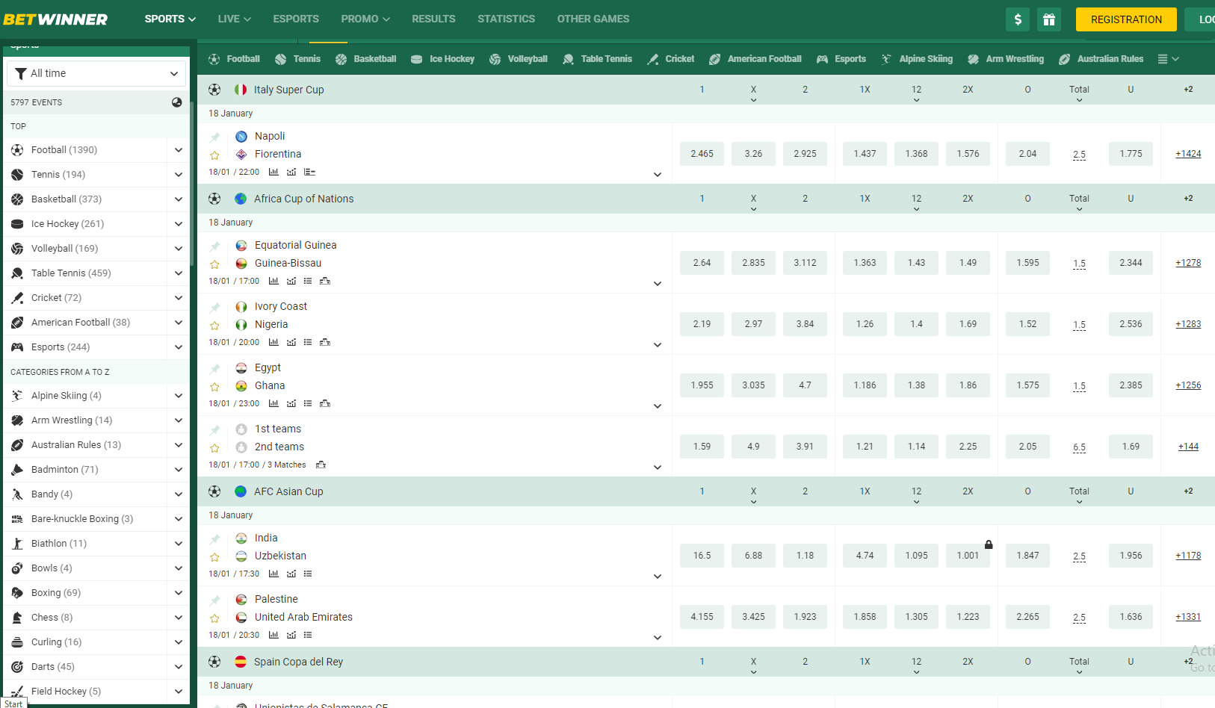Open the Africa Cup of Nations league
The height and width of the screenshot is (708, 1215).
pyautogui.click(x=303, y=199)
